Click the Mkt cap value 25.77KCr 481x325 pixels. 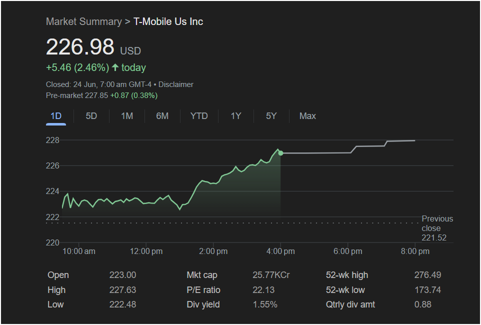click(x=271, y=275)
